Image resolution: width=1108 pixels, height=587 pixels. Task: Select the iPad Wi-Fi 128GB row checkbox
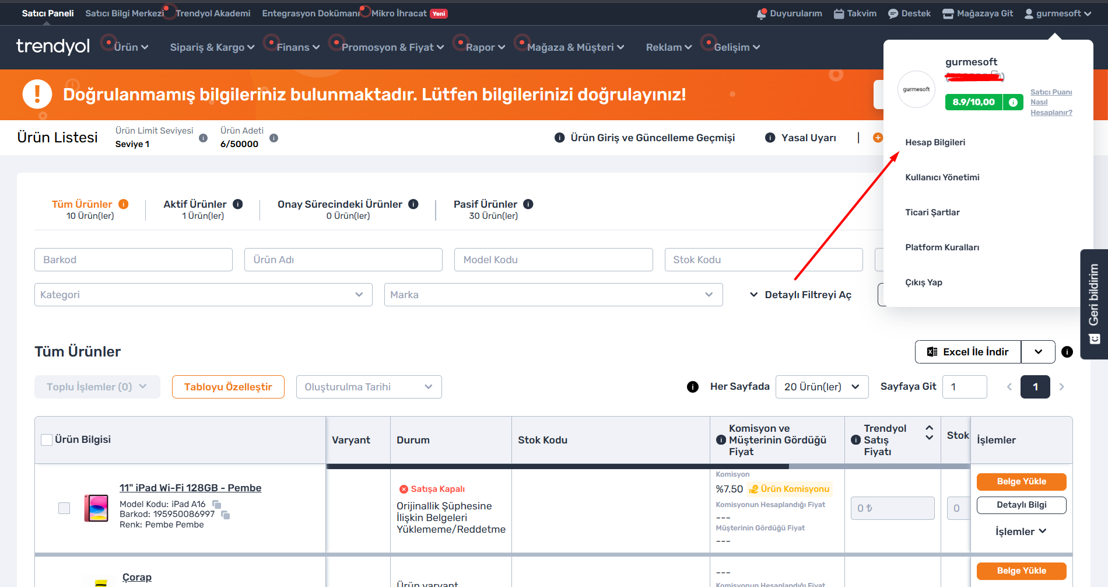[x=64, y=508]
